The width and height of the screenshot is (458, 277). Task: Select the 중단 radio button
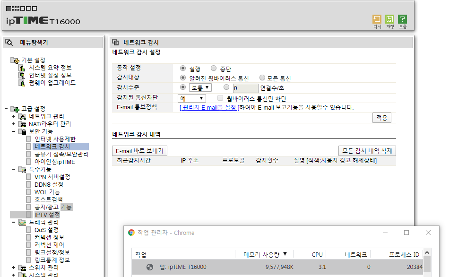point(214,68)
